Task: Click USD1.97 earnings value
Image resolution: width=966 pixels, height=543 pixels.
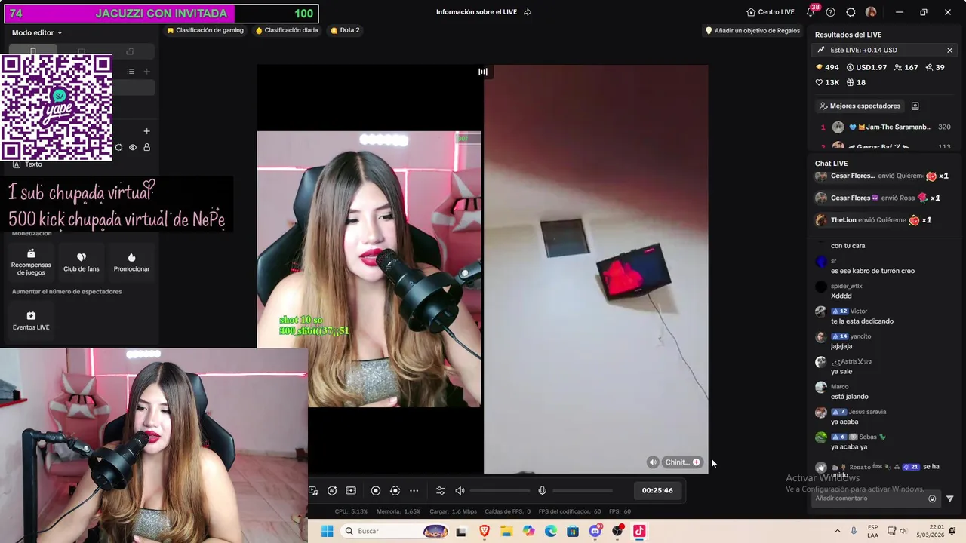Action: [x=866, y=67]
